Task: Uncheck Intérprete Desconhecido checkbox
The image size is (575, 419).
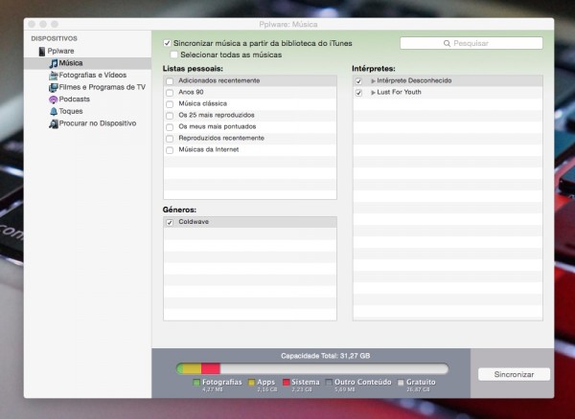Action: (358, 81)
